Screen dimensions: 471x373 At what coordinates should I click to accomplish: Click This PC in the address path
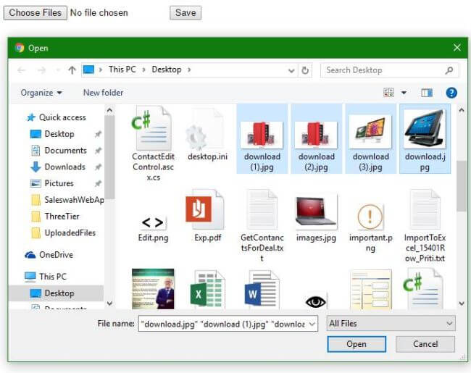(x=122, y=70)
